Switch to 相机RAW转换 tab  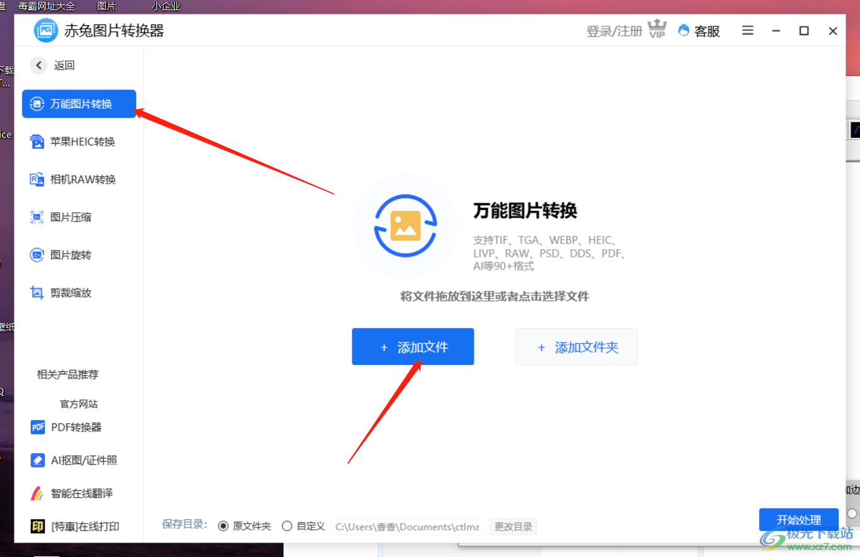83,179
